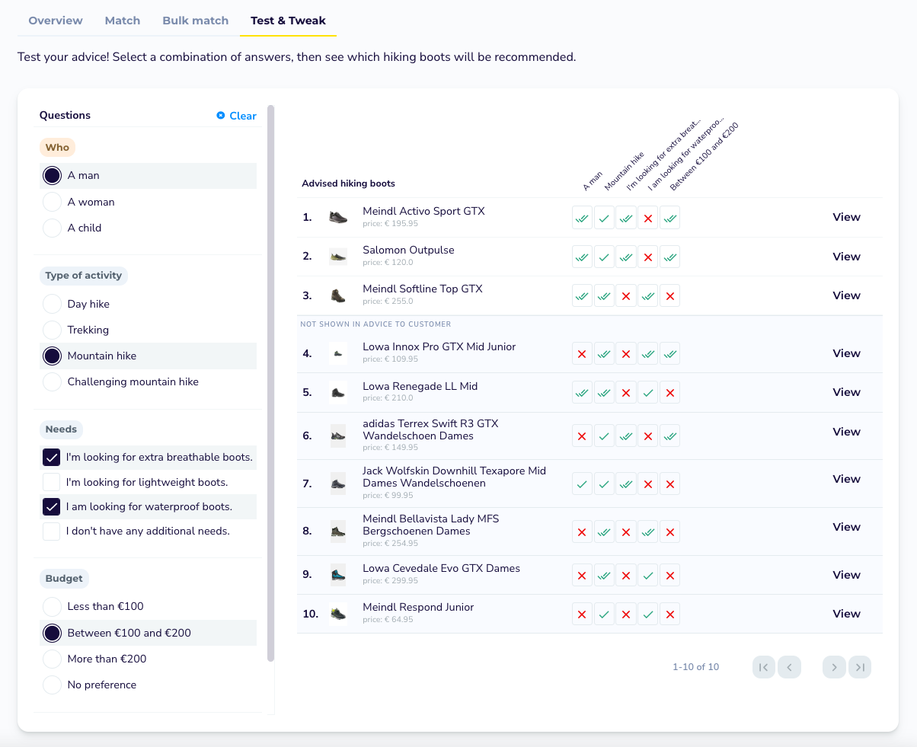Click Lowa Cevedale waterproof check icon
The width and height of the screenshot is (917, 747).
point(648,575)
